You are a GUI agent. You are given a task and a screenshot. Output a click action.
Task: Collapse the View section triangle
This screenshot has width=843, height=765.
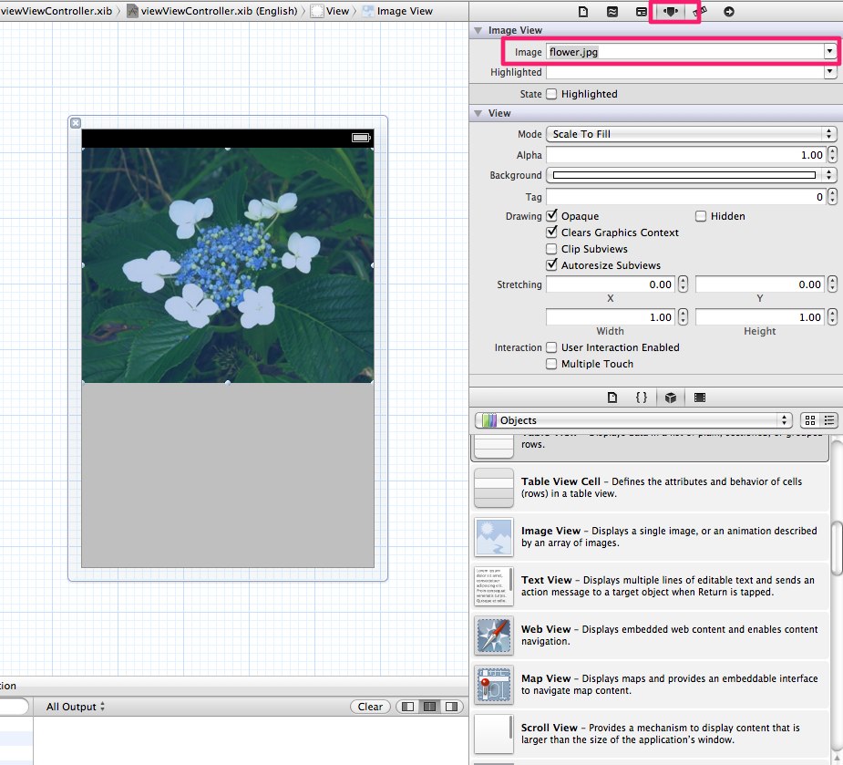pyautogui.click(x=478, y=113)
